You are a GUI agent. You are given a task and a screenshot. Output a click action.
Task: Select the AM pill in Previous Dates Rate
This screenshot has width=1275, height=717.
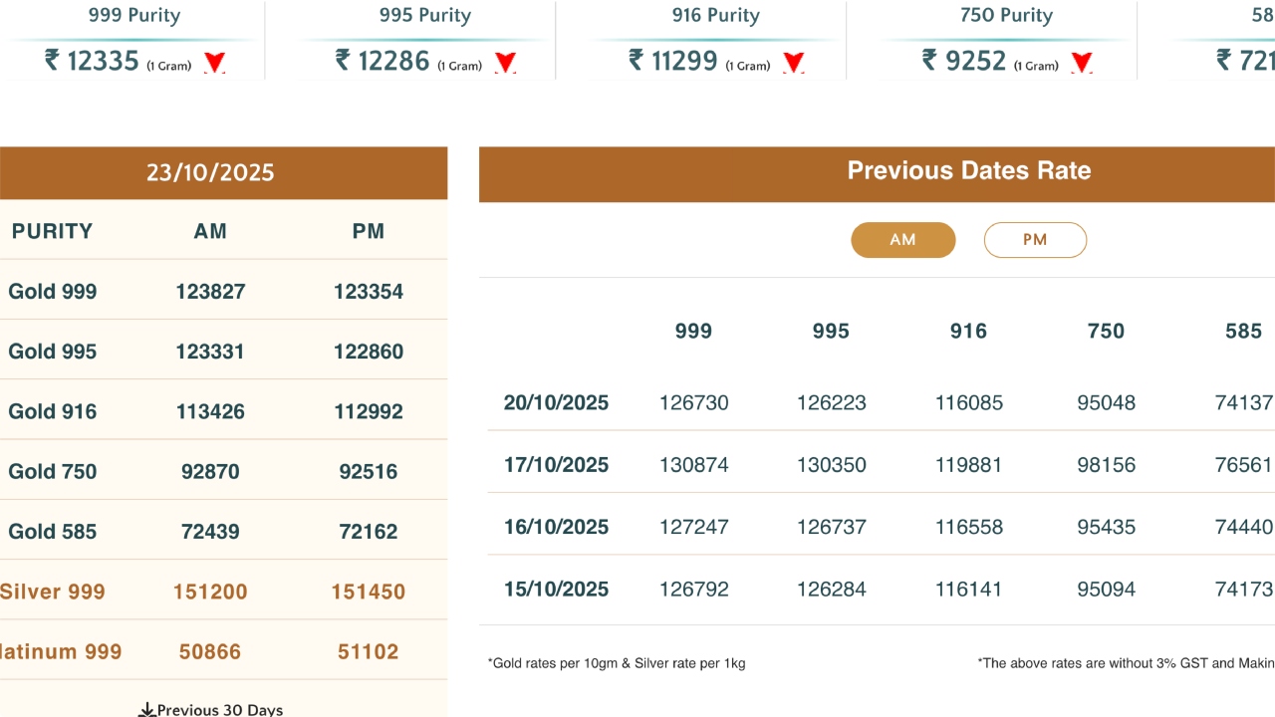point(902,240)
